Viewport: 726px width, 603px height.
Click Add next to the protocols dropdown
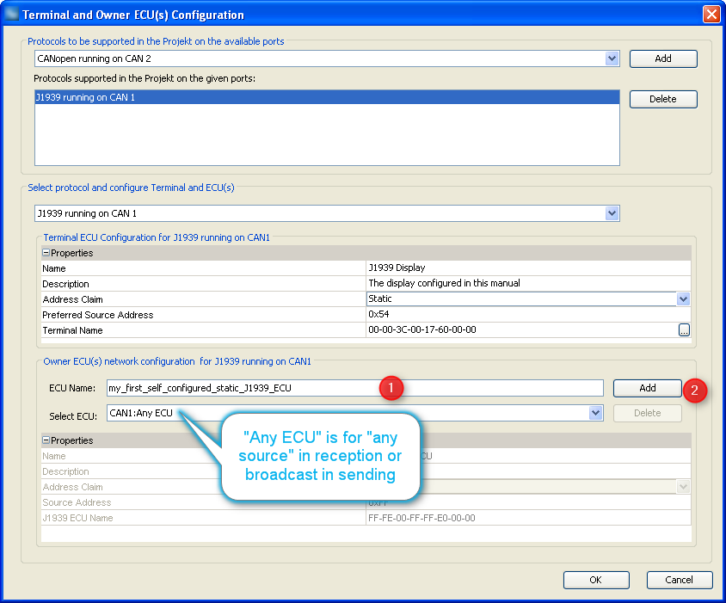[x=662, y=58]
